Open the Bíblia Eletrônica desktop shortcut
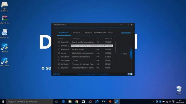 tap(5, 6)
